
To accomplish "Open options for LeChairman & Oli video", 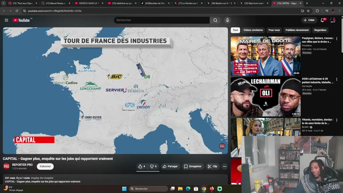I will pos(337,79).
